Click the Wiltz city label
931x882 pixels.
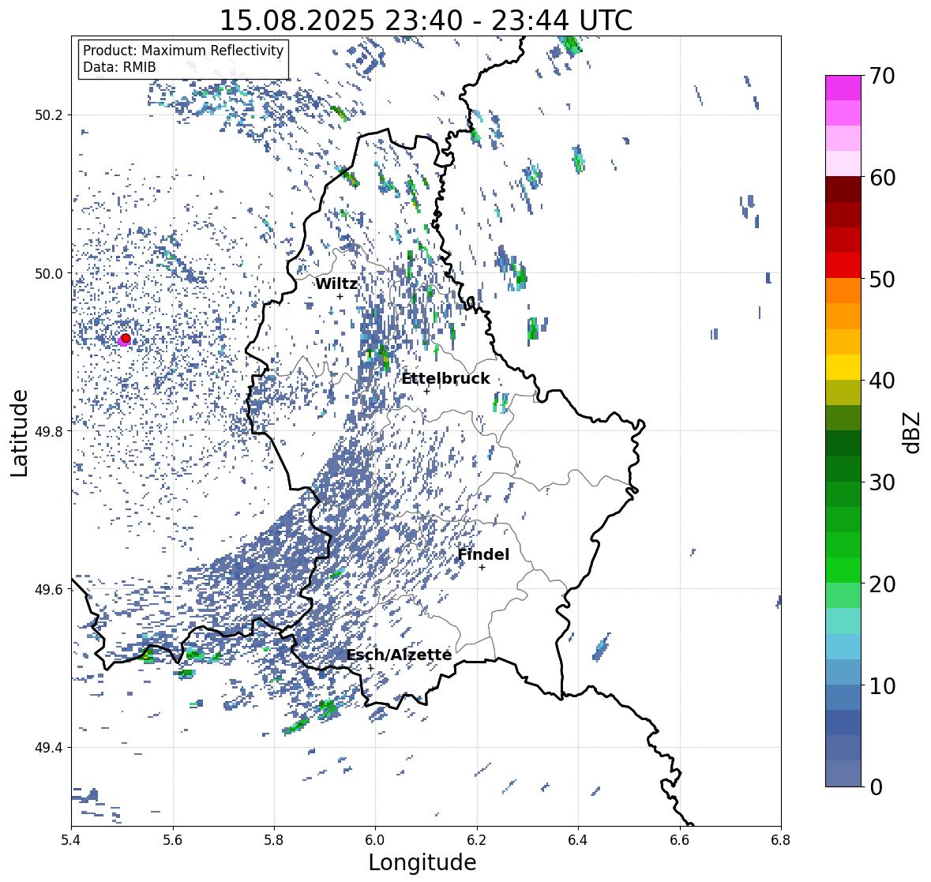tap(336, 283)
